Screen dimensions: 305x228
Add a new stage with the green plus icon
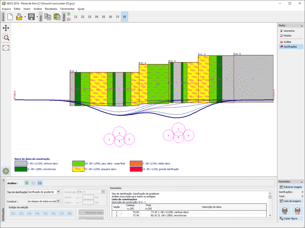point(69,14)
